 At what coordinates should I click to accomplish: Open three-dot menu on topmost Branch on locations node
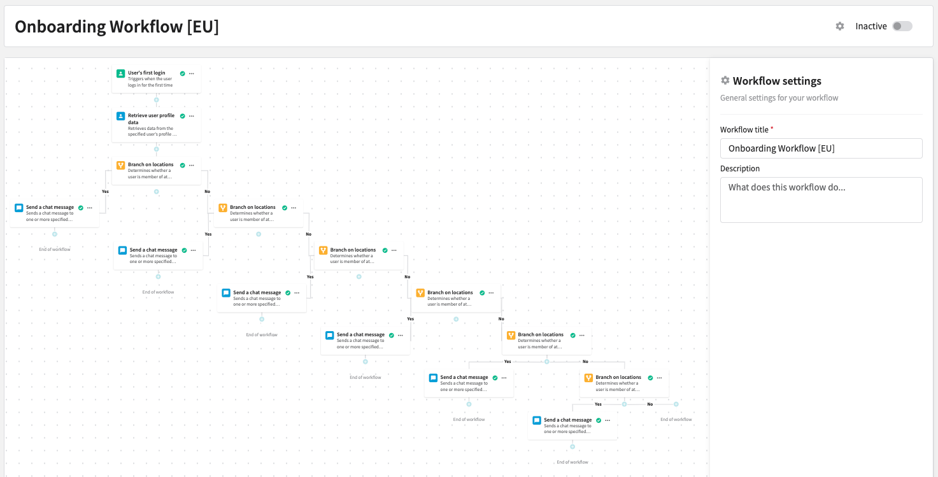[x=192, y=166]
